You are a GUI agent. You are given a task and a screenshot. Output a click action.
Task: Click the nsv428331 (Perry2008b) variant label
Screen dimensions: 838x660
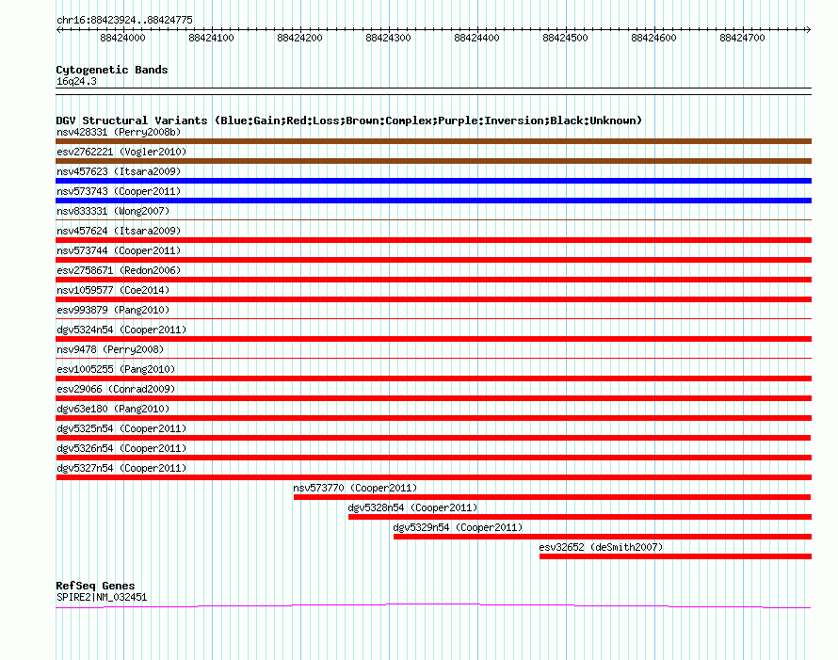tap(119, 132)
